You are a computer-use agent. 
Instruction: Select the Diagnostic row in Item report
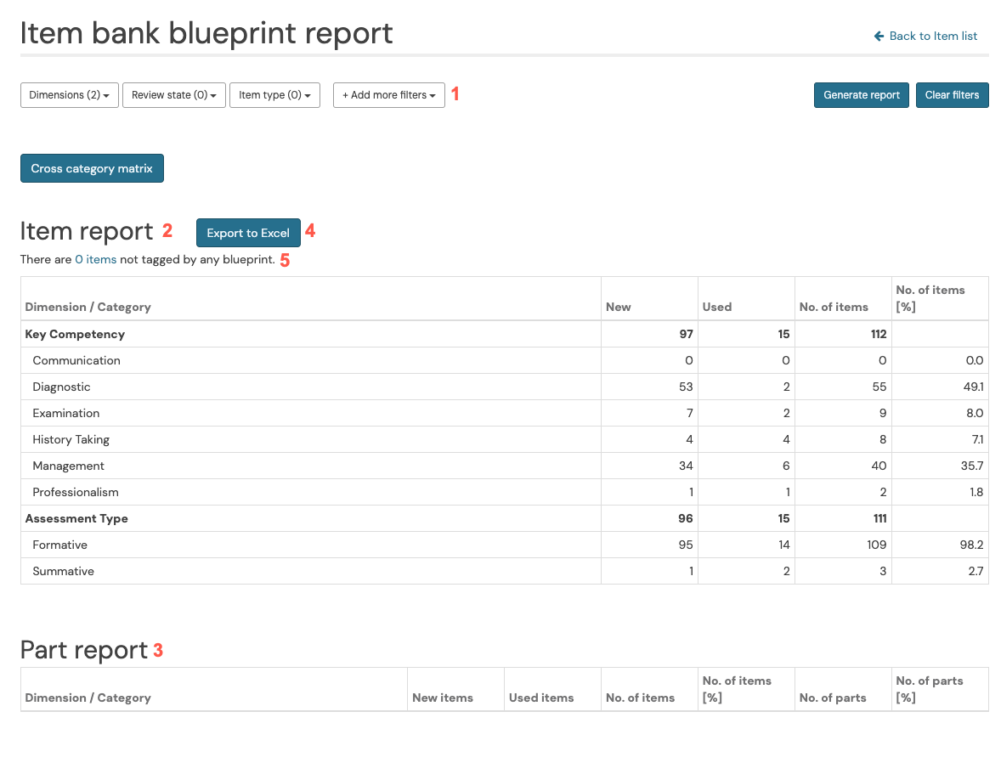click(x=60, y=387)
